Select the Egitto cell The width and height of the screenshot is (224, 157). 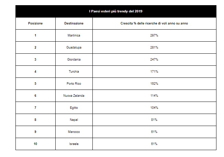(74, 108)
